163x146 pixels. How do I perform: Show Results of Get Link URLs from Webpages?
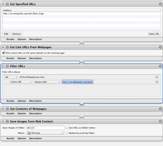[10, 58]
